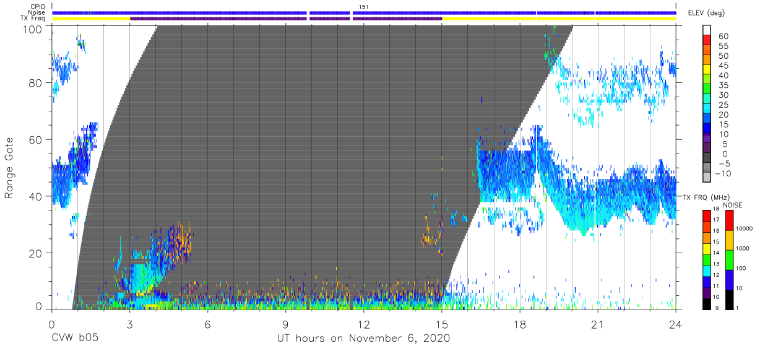Click the "TX Freq" row label

(34, 18)
